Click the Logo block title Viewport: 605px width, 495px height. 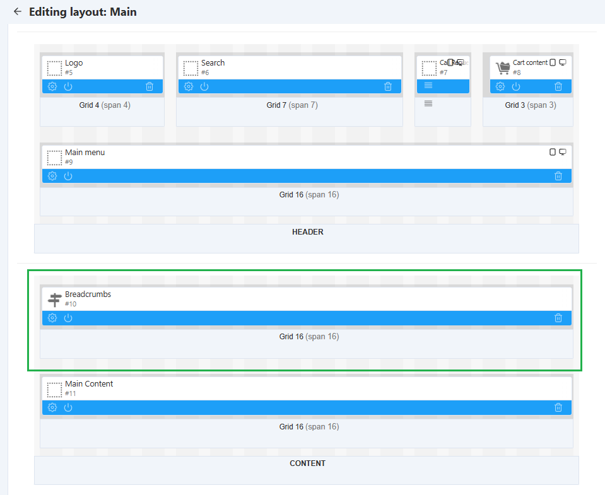click(74, 63)
